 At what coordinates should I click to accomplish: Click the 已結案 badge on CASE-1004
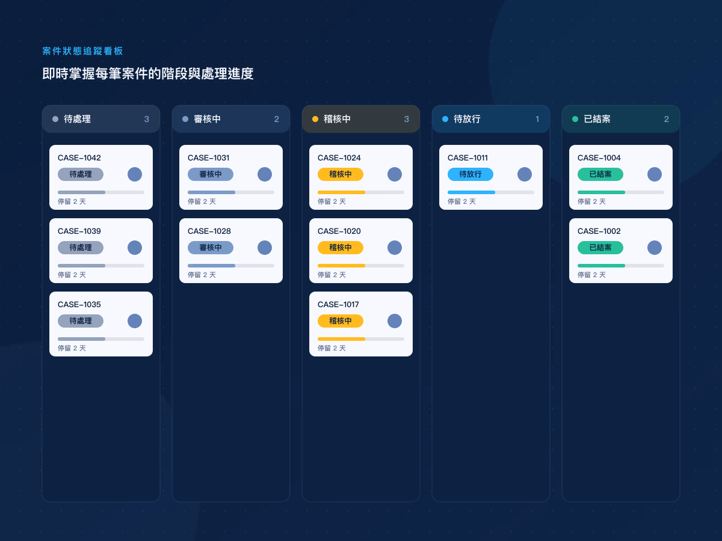(x=600, y=174)
